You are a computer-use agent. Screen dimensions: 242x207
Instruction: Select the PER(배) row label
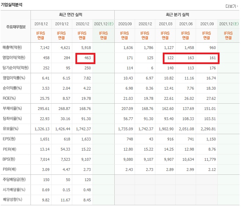click(x=9, y=149)
